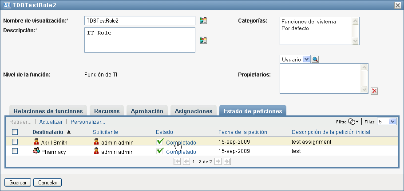Open the Filtro filter icon menu
The image size is (404, 191).
(353, 122)
